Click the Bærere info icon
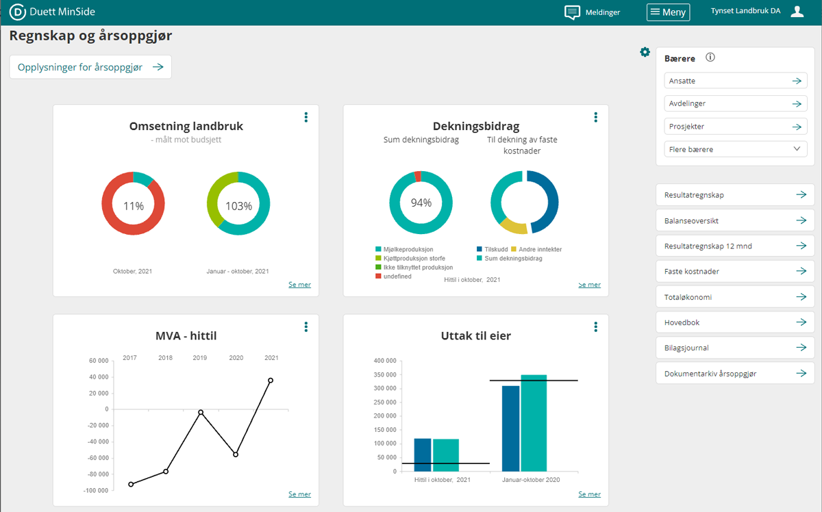This screenshot has height=512, width=822. point(710,57)
